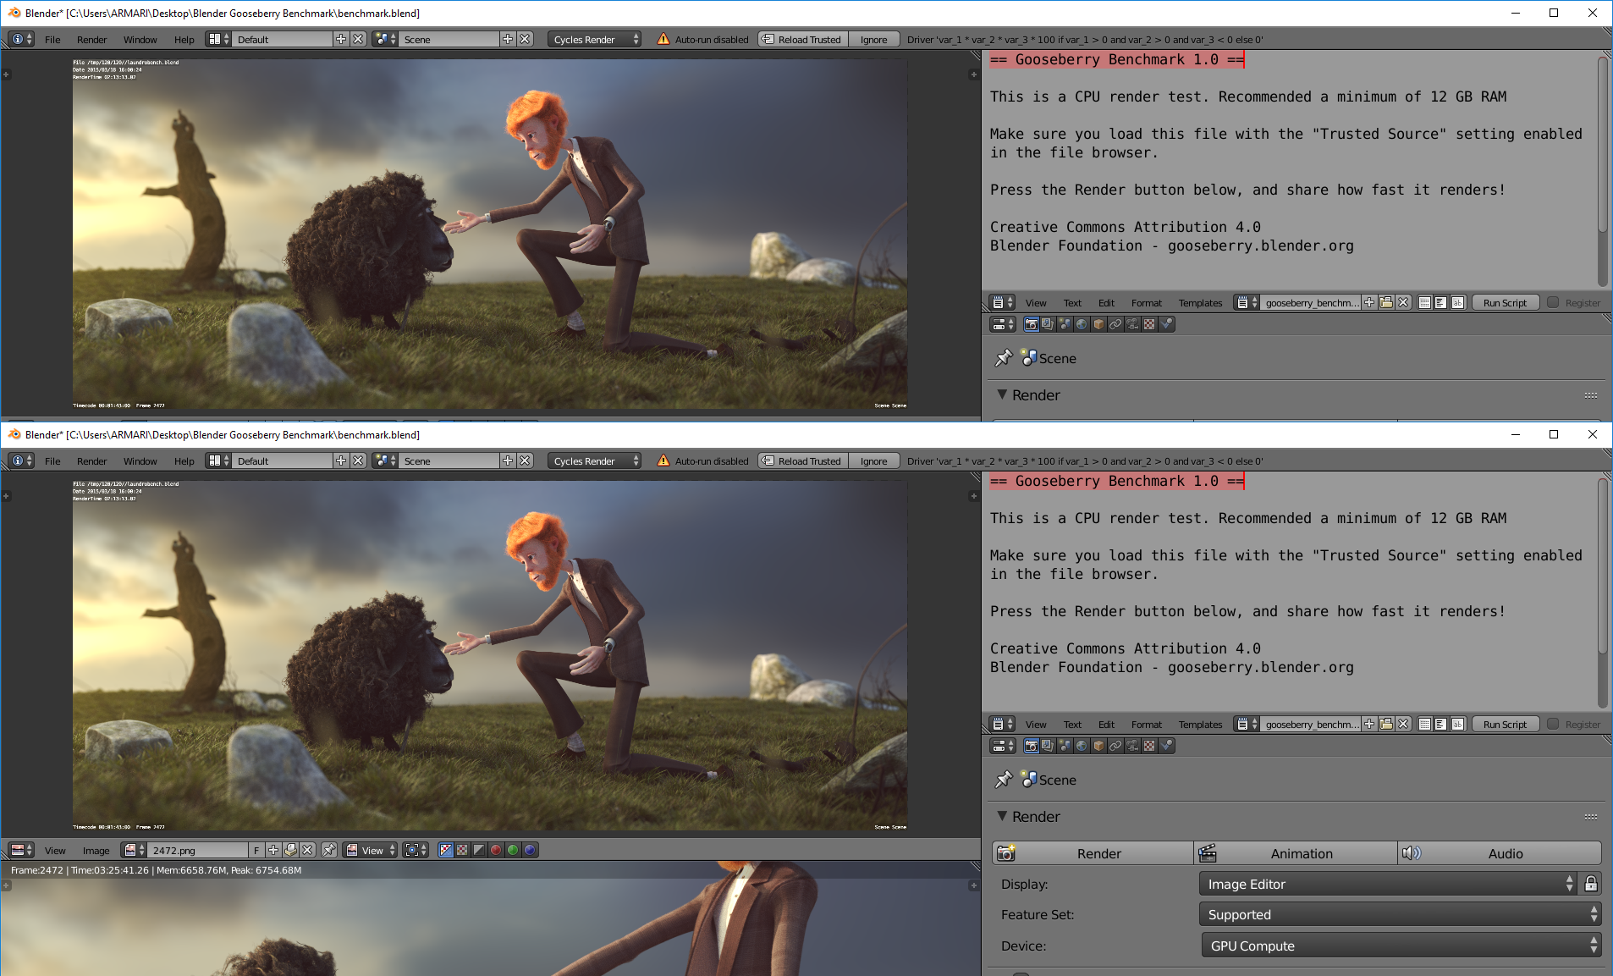The image size is (1613, 976).
Task: Show red channel in image editor
Action: point(496,850)
